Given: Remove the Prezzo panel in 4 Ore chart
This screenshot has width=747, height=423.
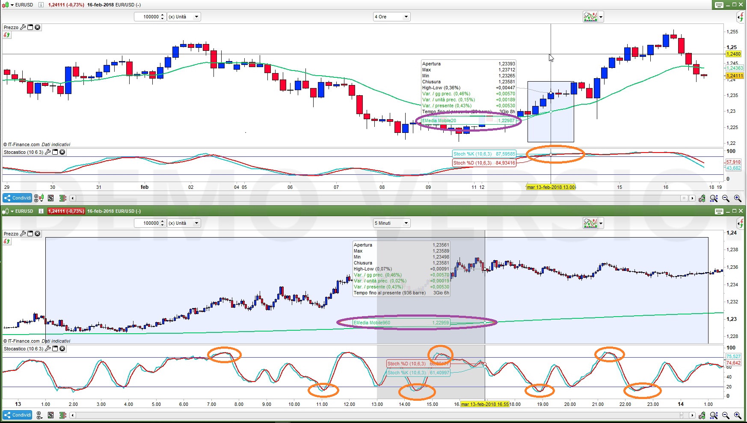Looking at the screenshot, I should 38,27.
